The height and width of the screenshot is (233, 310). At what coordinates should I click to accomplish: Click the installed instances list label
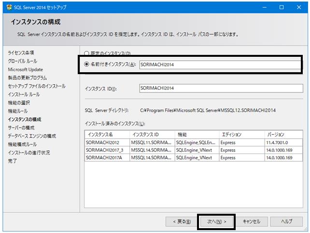click(x=115, y=124)
